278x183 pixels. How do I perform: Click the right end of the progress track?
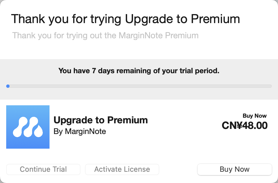coord(271,86)
